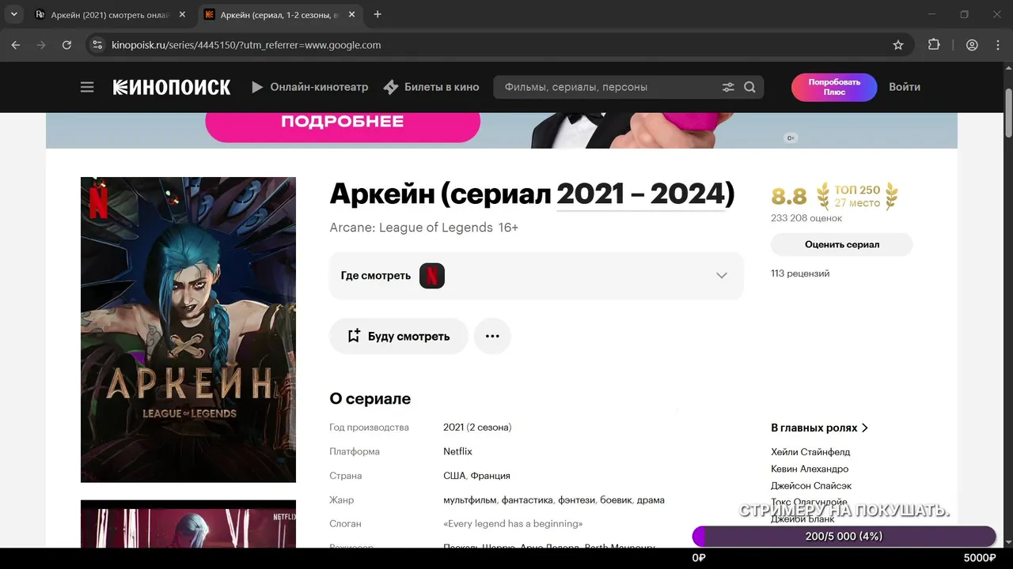Open browser extensions puzzle icon
1013x569 pixels.
click(x=934, y=45)
